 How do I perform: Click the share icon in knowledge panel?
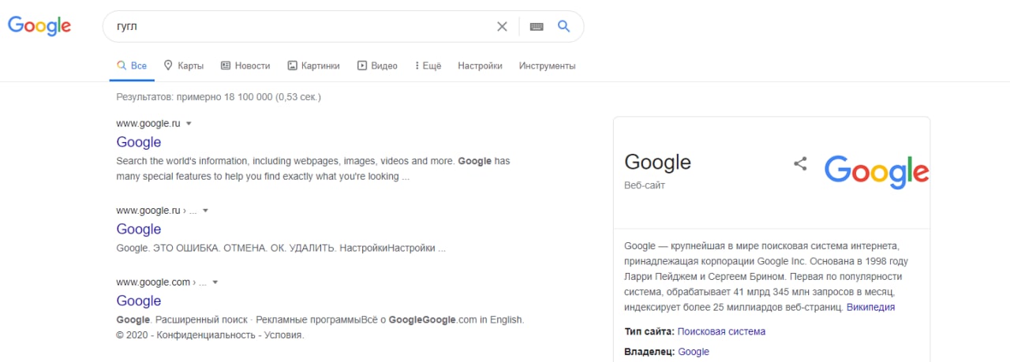(x=800, y=163)
